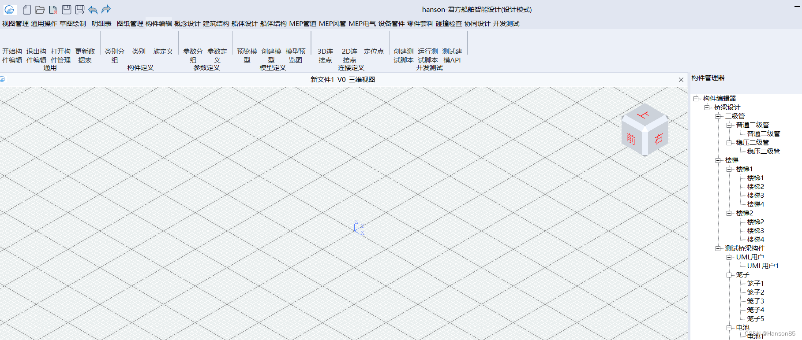
Task: Click the 创建测试脚本 button
Action: point(403,55)
